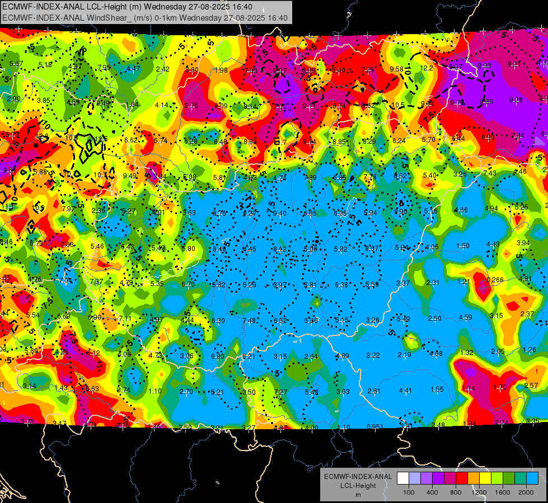This screenshot has width=548, height=503.
Task: Click the grid value 2.48
Action: click(x=438, y=425)
